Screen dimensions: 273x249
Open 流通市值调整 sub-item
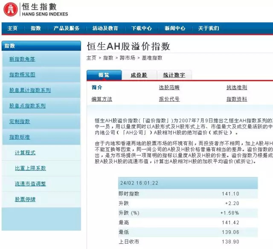coord(30,184)
